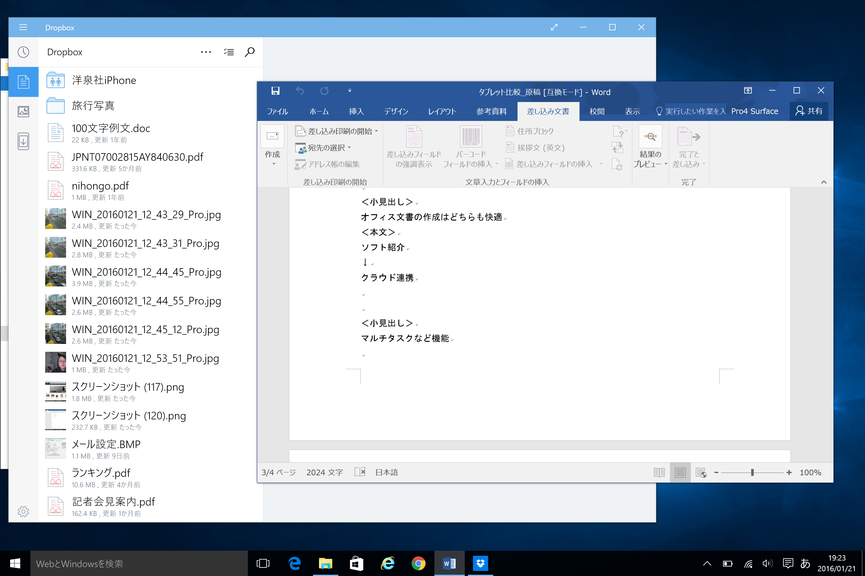865x576 pixels.
Task: Switch to Web Layout view button
Action: pyautogui.click(x=701, y=472)
